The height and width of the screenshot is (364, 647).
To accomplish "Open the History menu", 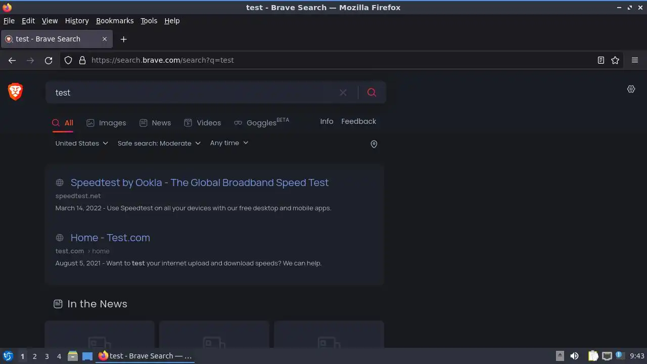I will click(77, 21).
